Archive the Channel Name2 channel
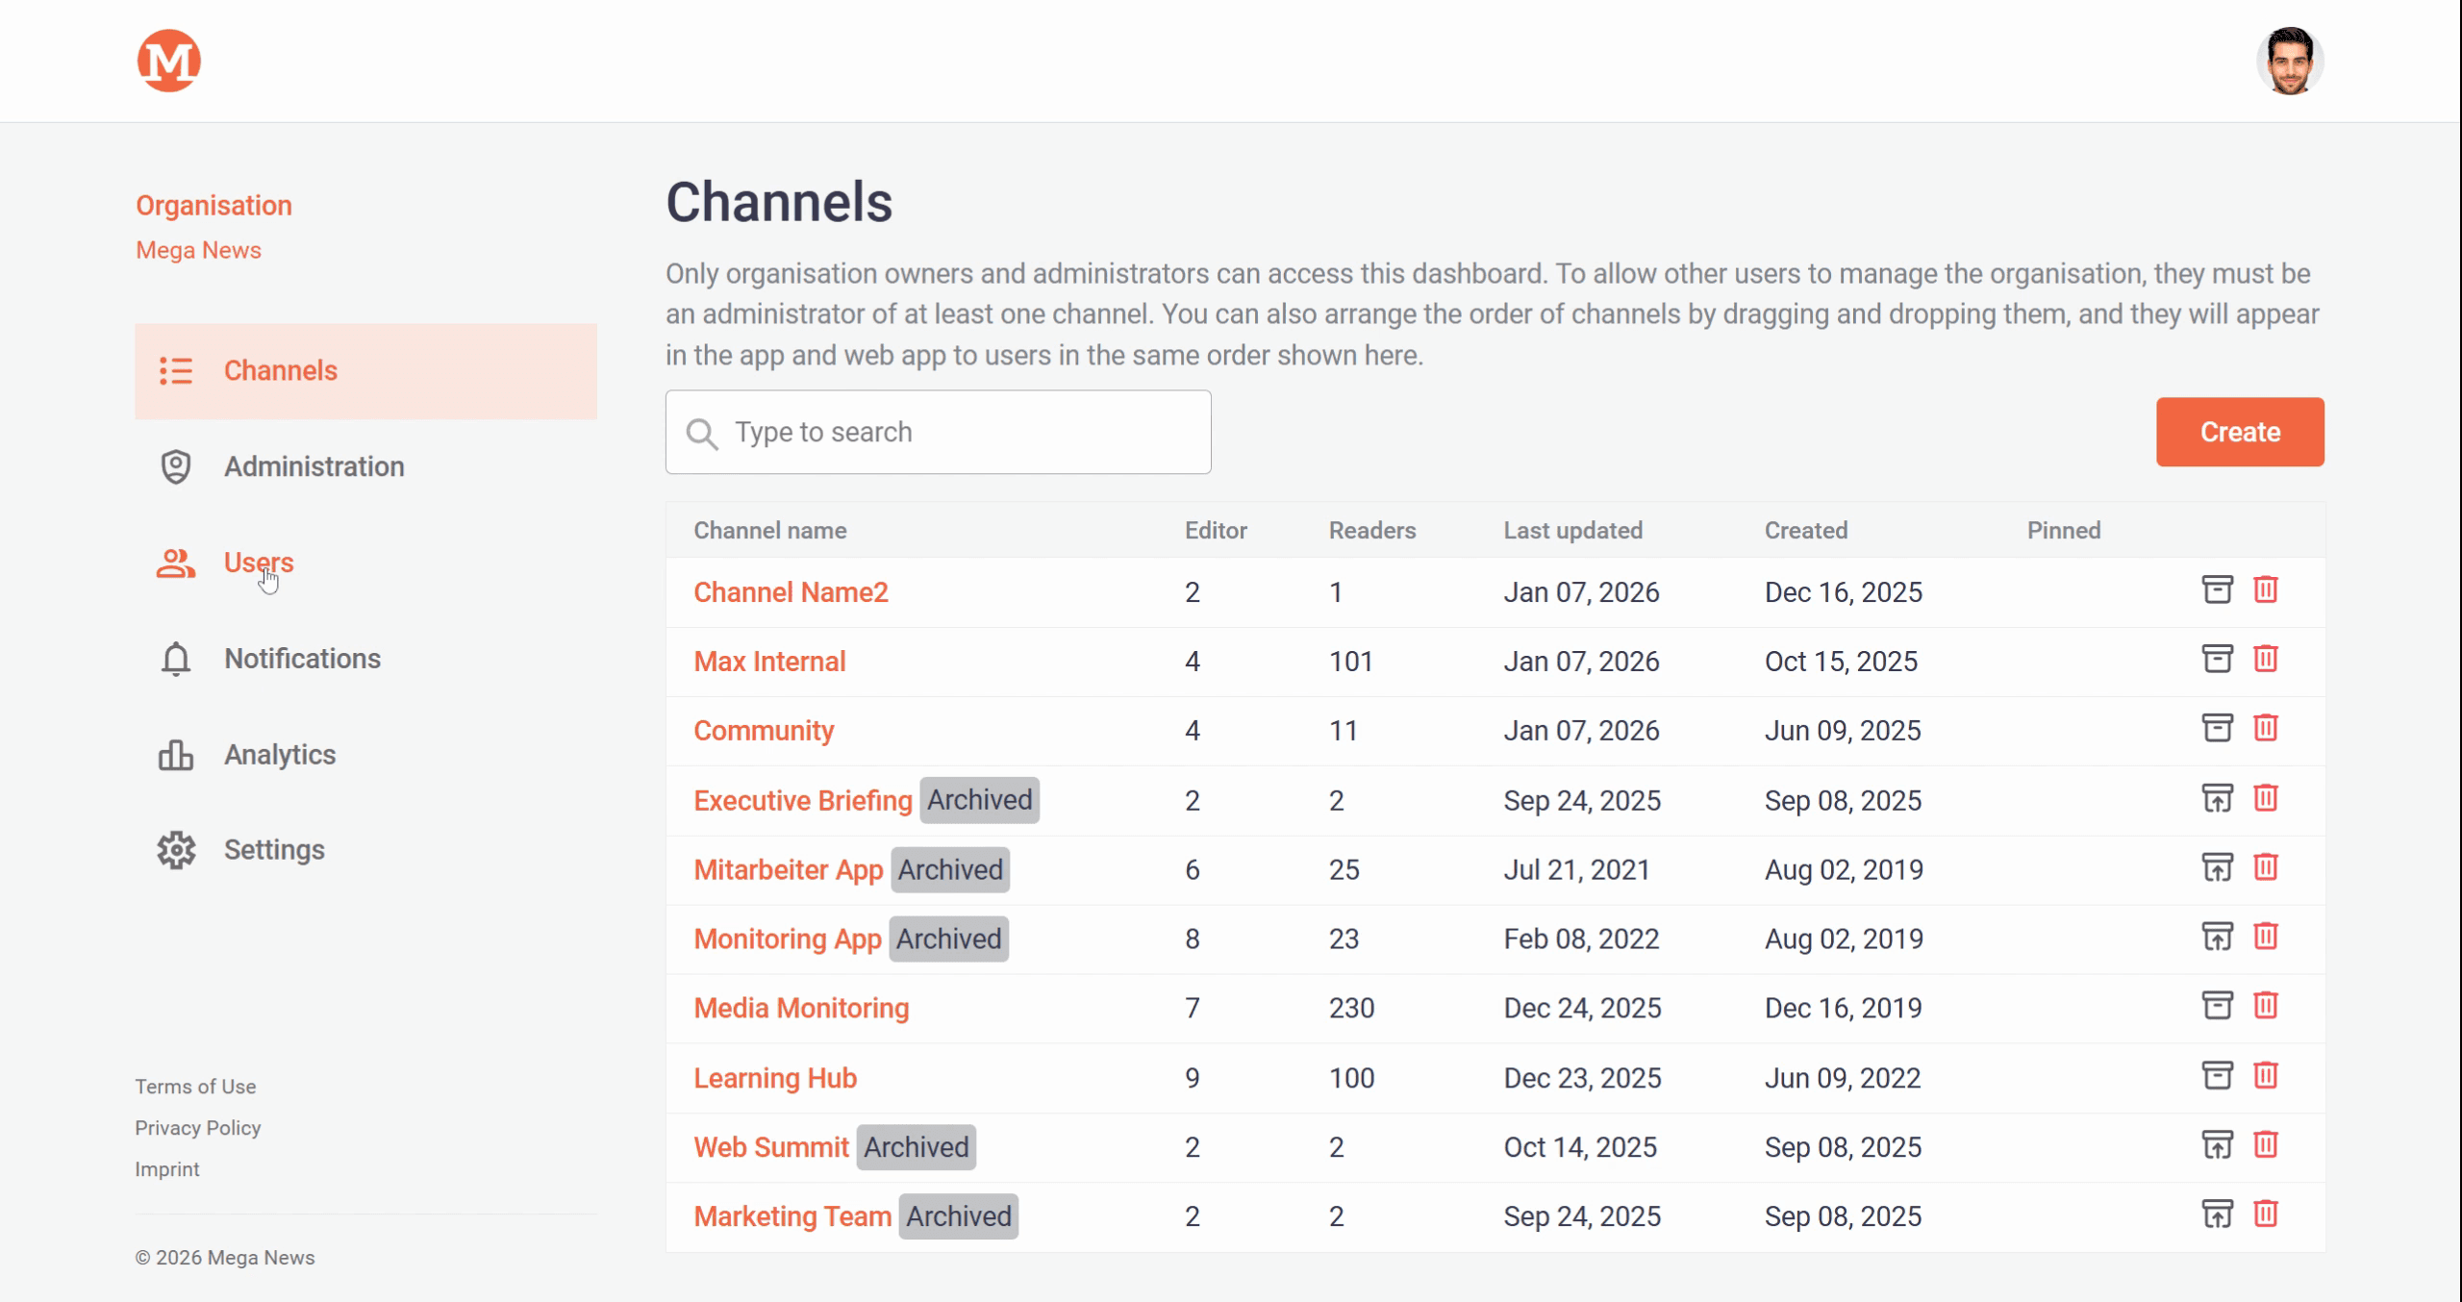The image size is (2462, 1302). (2217, 589)
